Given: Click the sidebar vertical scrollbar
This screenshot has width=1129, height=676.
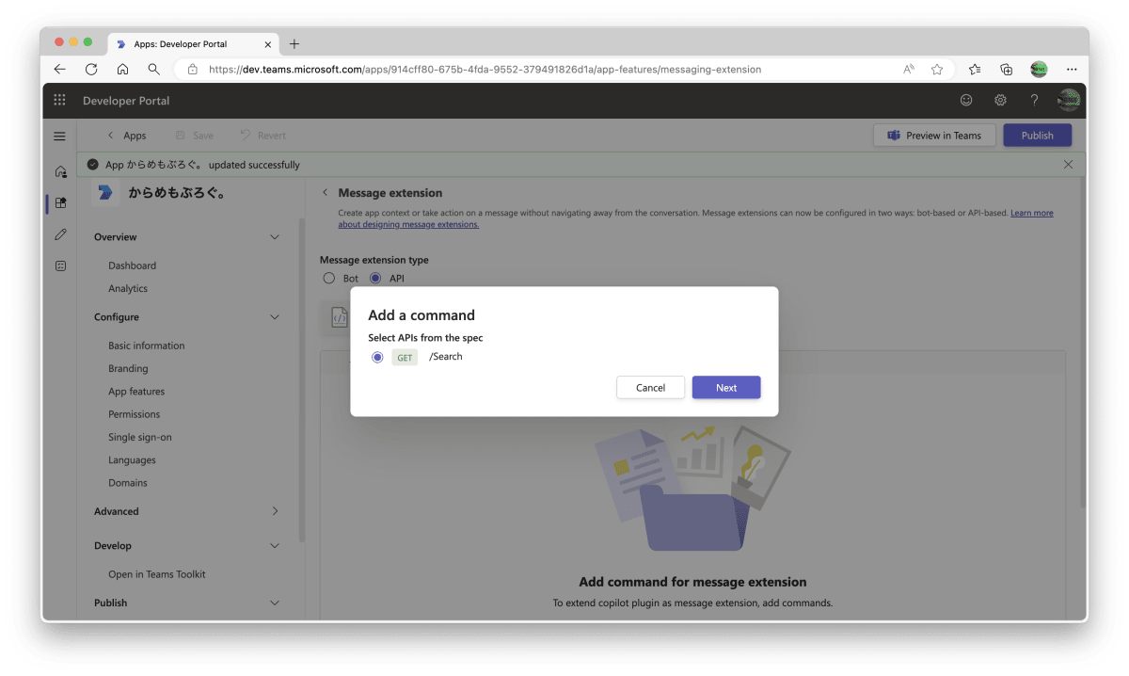Looking at the screenshot, I should pos(302,380).
